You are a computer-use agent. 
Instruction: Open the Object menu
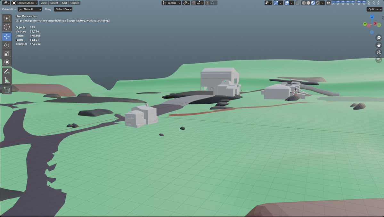pyautogui.click(x=74, y=3)
